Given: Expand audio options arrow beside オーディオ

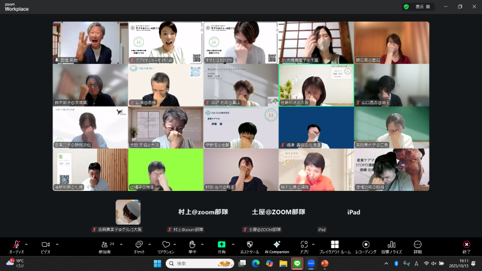Looking at the screenshot, I should 26,244.
